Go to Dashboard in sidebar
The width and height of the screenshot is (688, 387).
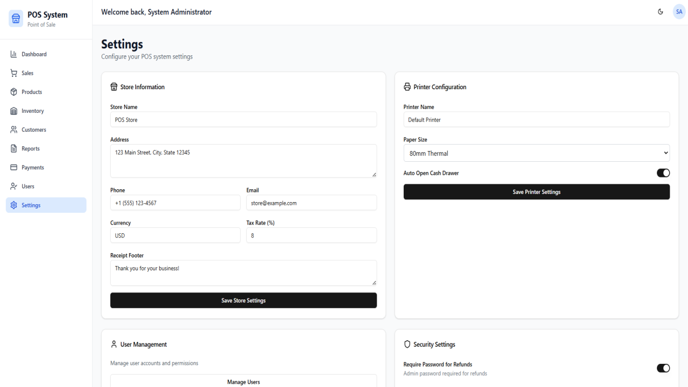(46, 54)
